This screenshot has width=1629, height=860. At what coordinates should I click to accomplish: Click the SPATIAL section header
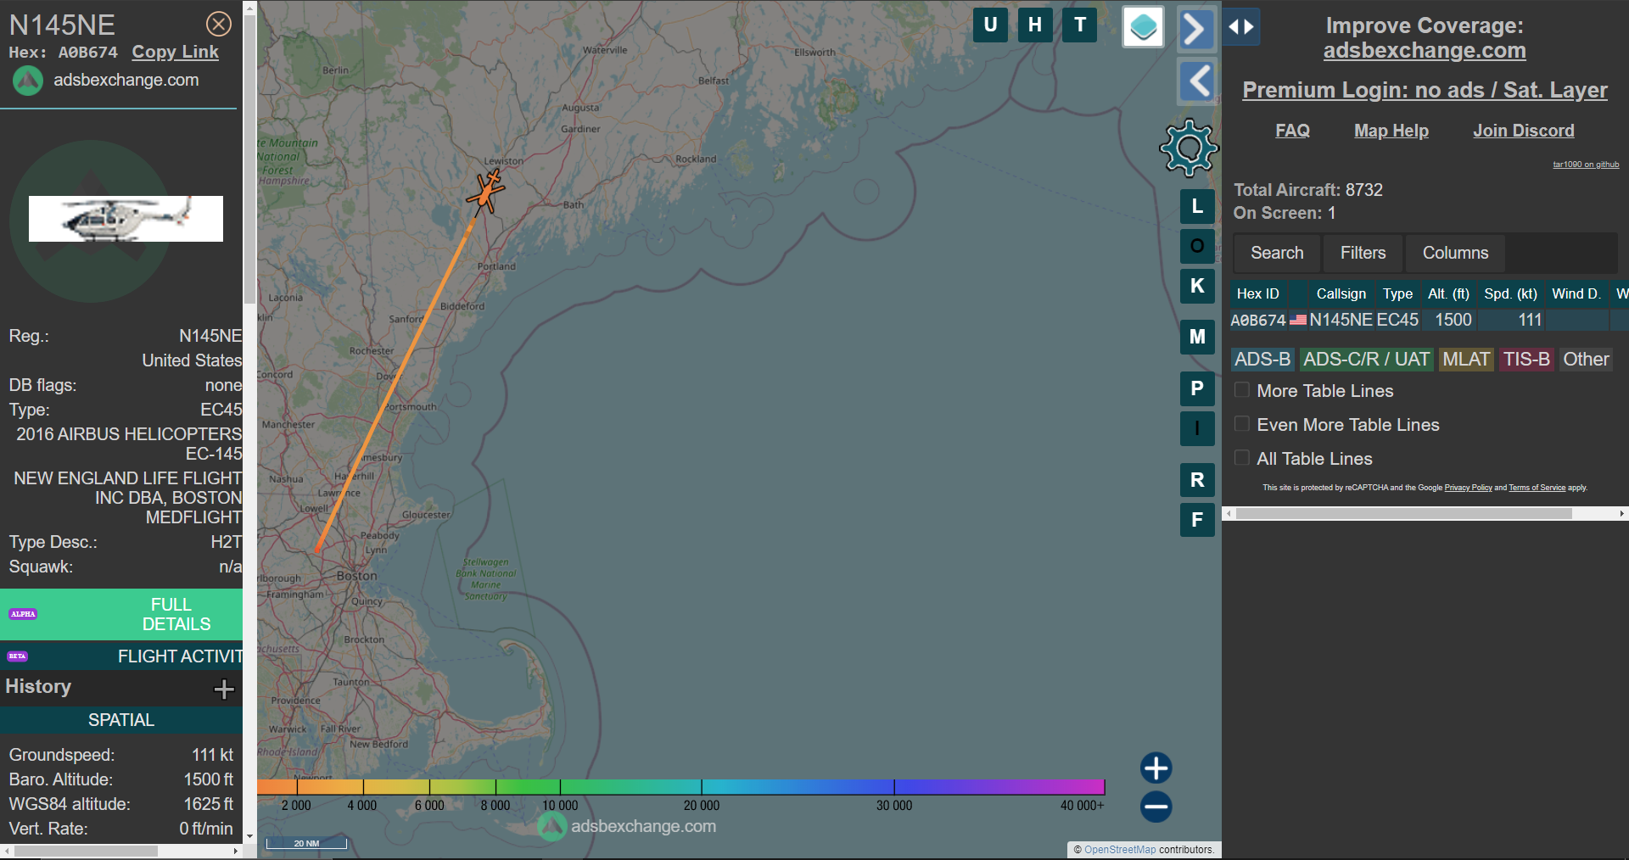pos(121,720)
